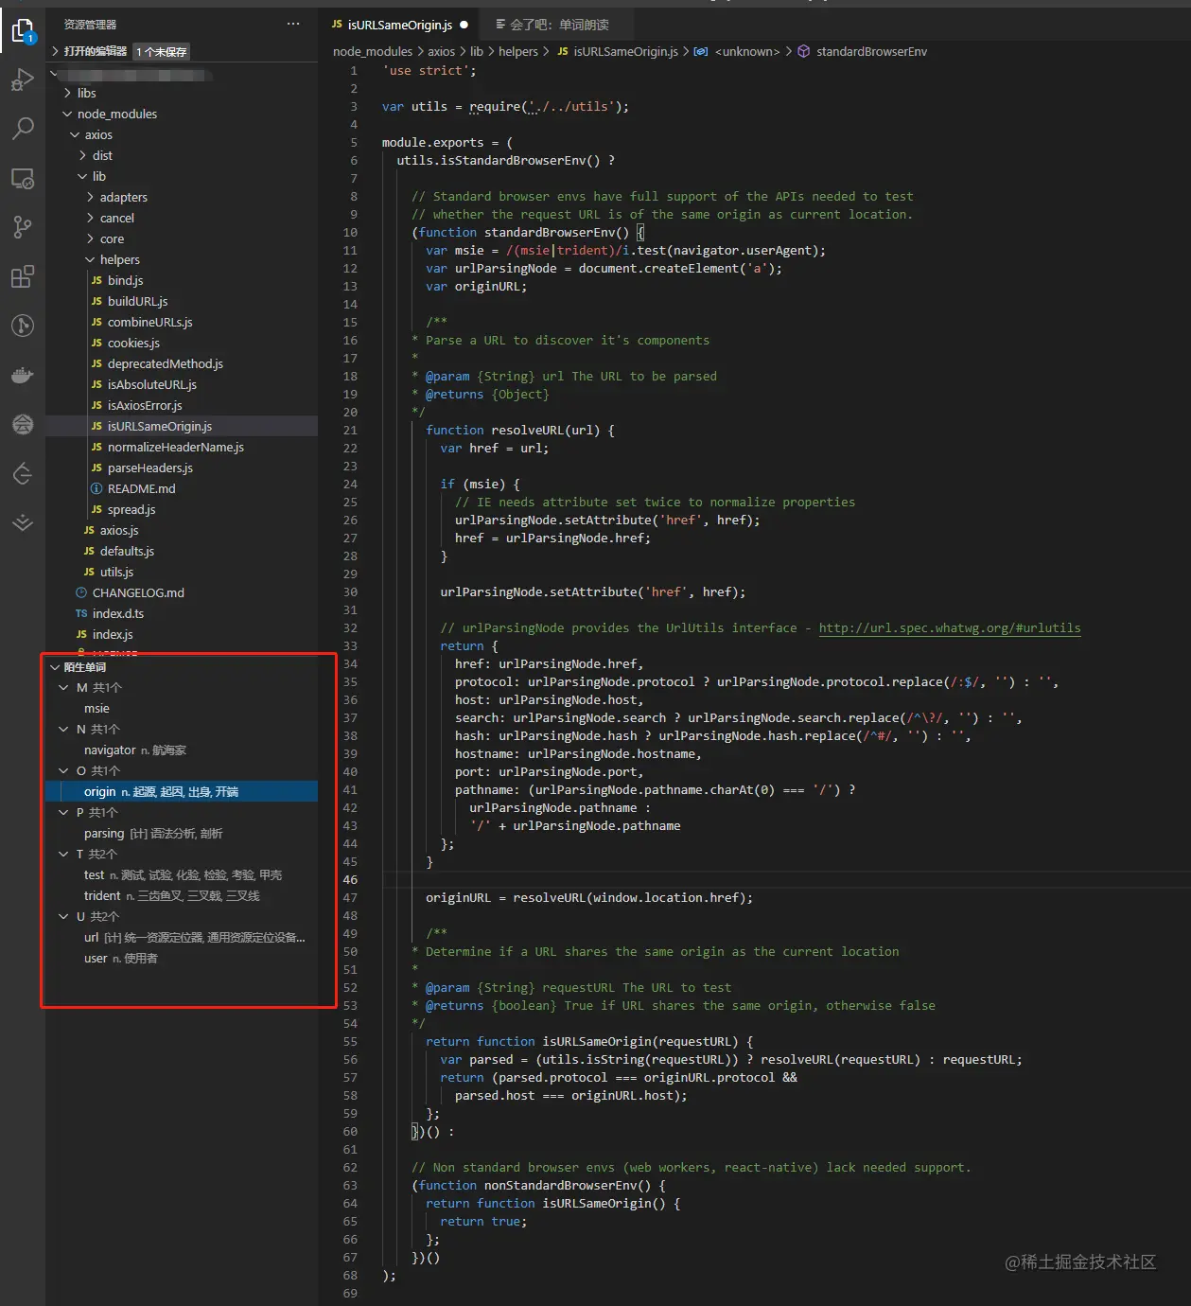Click the standardBrowserEnv breadcrumb symbol icon
Image resolution: width=1191 pixels, height=1306 pixels.
pyautogui.click(x=803, y=51)
